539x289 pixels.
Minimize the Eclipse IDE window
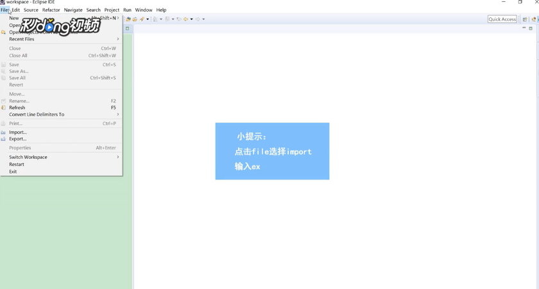(x=504, y=2)
